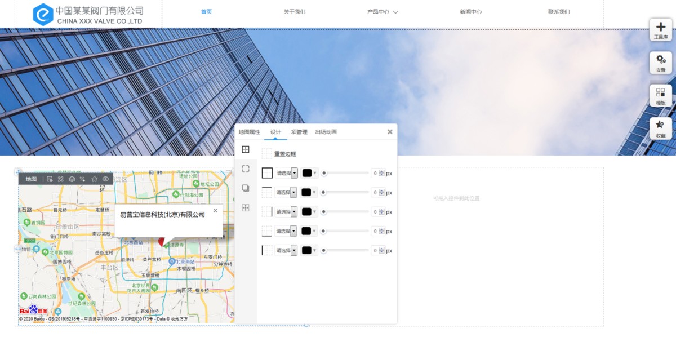
Task: Click the right border width slider handle
Action: point(324,212)
